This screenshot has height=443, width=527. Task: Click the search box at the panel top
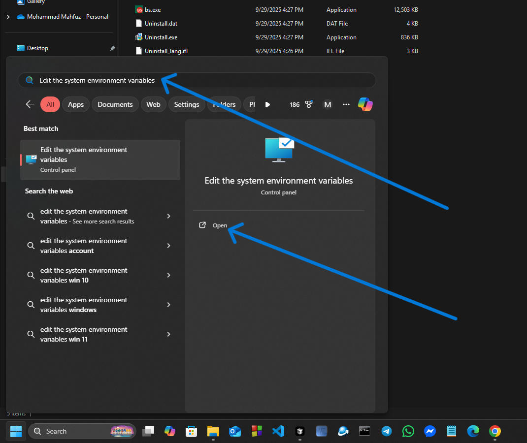tap(197, 80)
